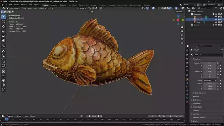Open the XYZ Euler rotation mode dropdown

pyautogui.click(x=210, y=80)
